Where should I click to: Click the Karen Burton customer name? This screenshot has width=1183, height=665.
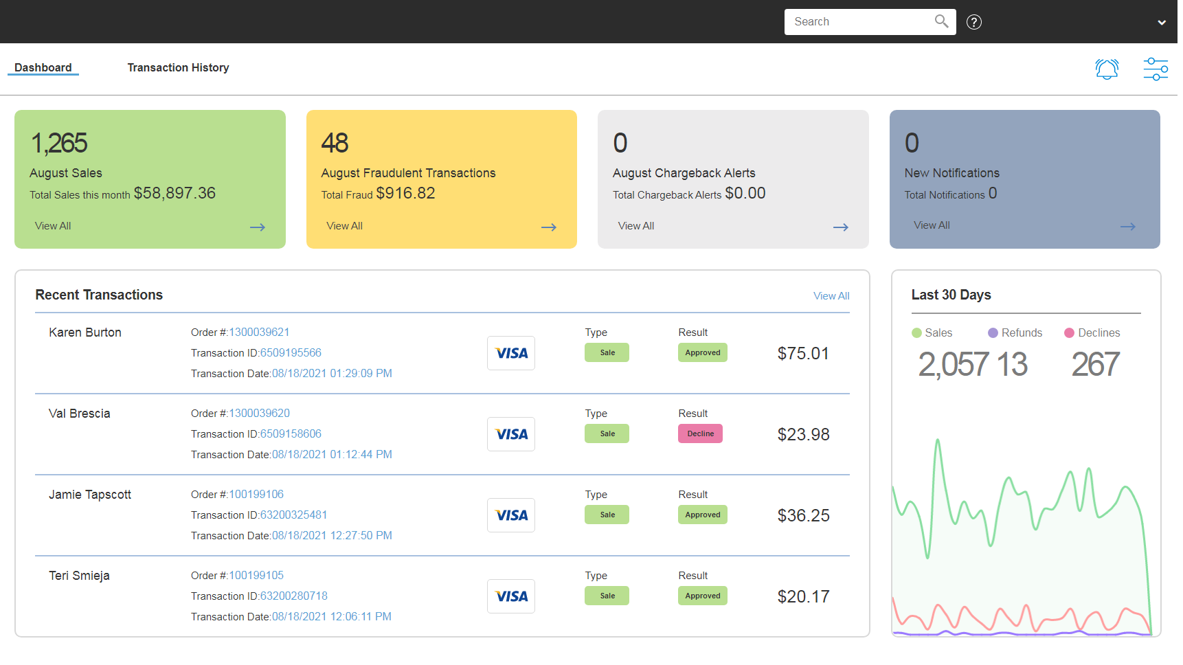85,332
